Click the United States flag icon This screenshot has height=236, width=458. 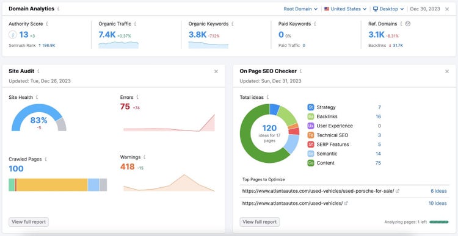[x=327, y=9]
